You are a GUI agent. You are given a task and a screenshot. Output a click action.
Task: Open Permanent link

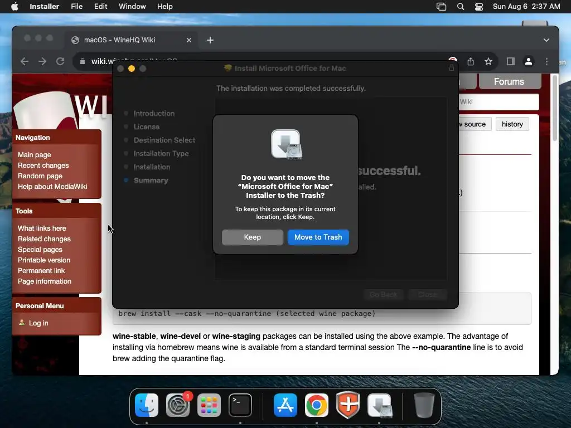tap(41, 270)
